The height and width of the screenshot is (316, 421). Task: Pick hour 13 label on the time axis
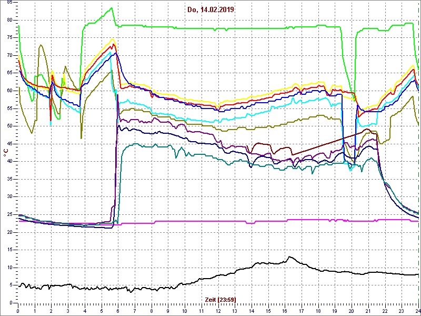(235, 310)
